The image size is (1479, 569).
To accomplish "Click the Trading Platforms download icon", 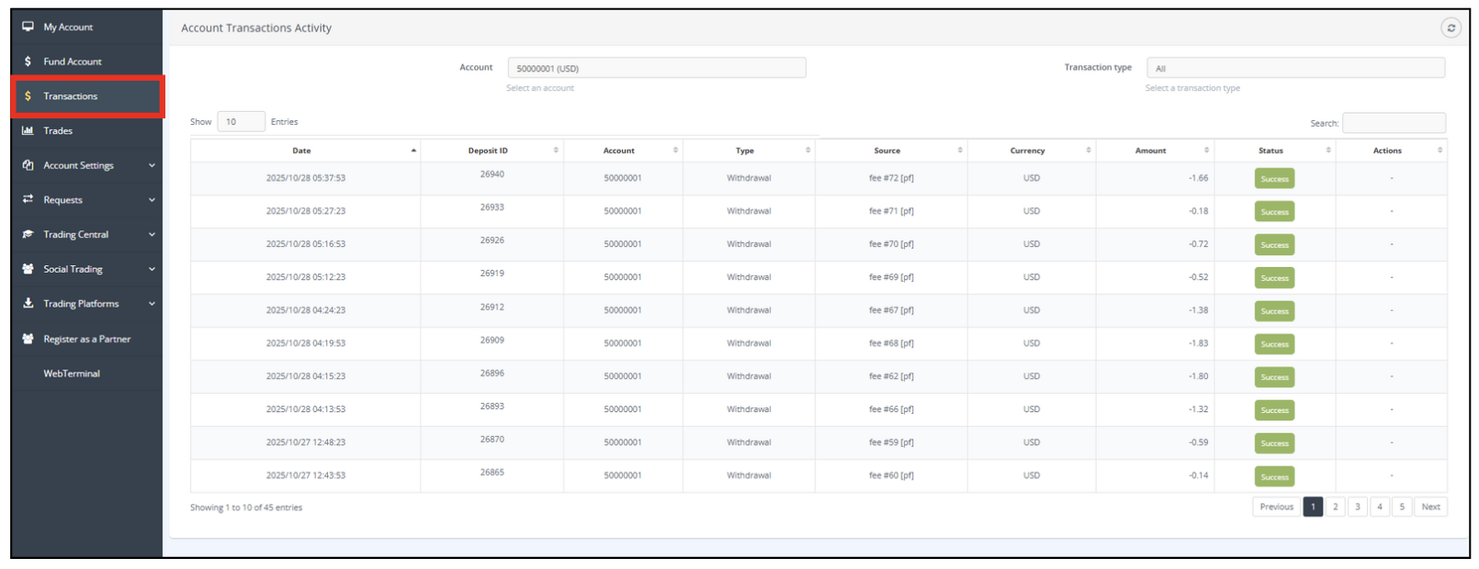I will 28,303.
